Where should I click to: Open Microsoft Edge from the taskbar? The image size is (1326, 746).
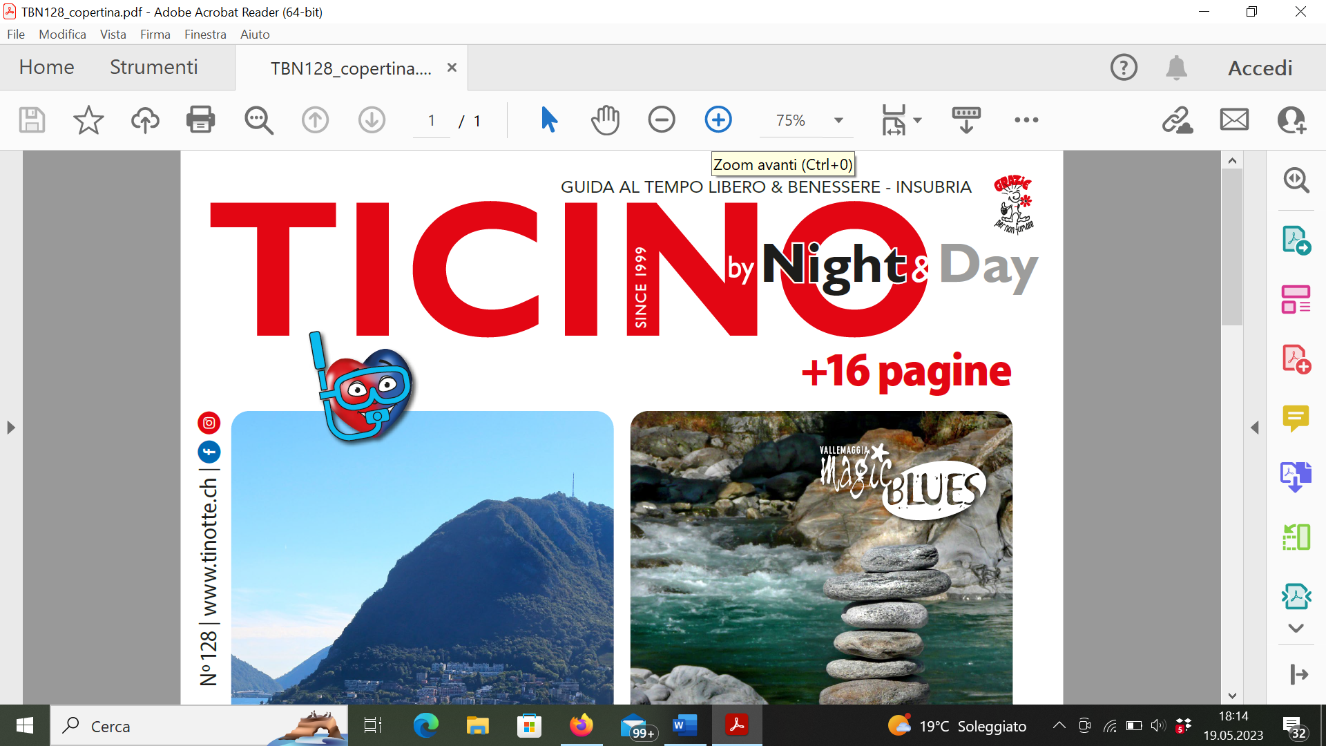click(x=425, y=725)
